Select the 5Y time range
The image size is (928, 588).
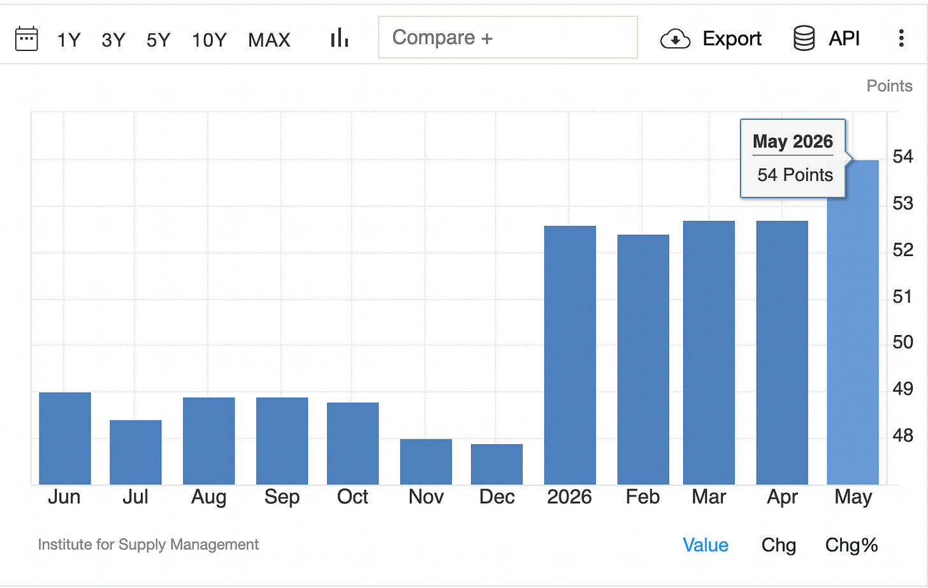pos(159,40)
